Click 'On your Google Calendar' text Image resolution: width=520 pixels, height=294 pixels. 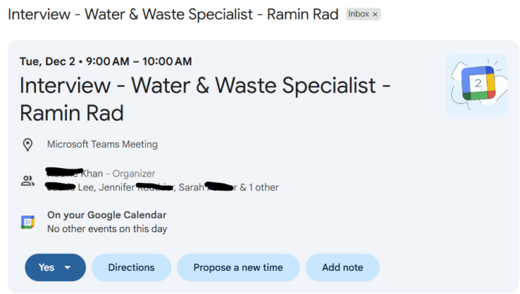[x=106, y=215]
